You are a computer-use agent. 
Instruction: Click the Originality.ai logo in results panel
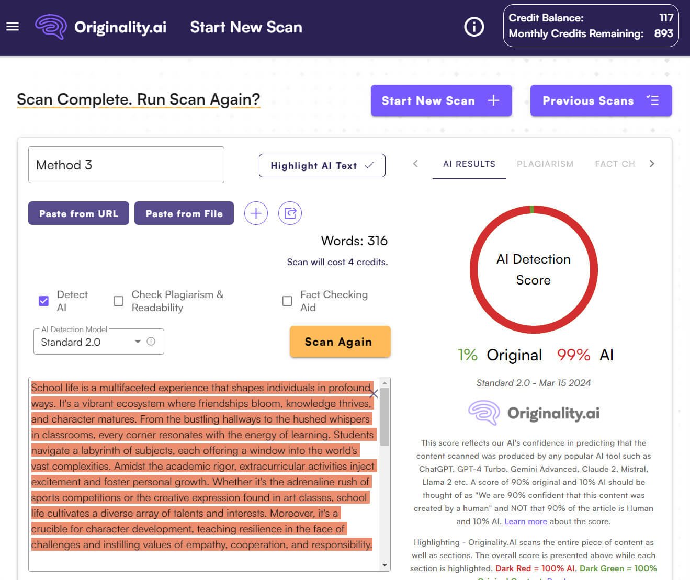click(533, 413)
